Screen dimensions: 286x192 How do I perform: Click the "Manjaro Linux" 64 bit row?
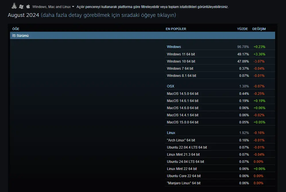point(220,183)
